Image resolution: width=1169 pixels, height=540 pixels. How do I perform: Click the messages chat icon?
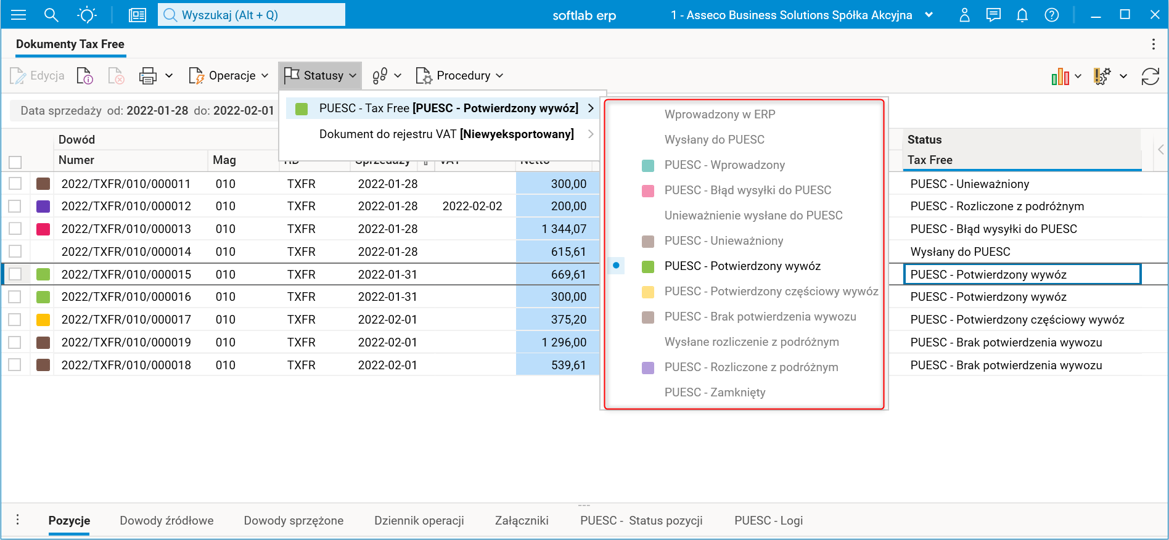coord(993,15)
